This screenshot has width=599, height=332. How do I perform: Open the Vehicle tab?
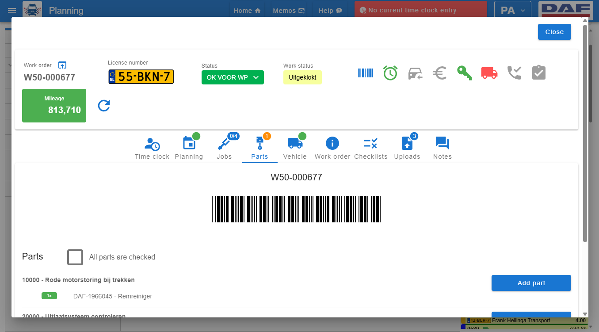295,149
